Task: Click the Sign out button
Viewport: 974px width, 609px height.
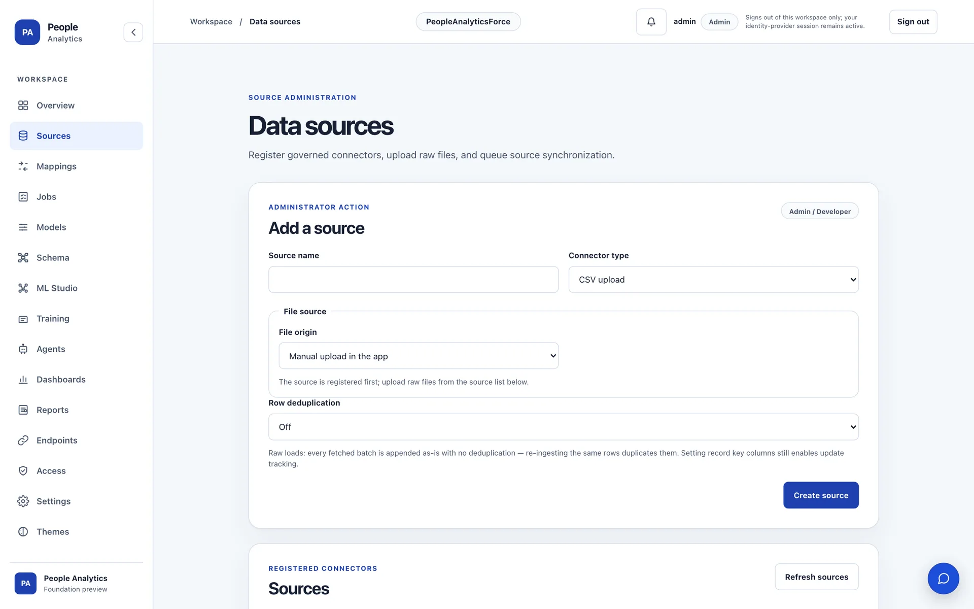Action: (913, 22)
